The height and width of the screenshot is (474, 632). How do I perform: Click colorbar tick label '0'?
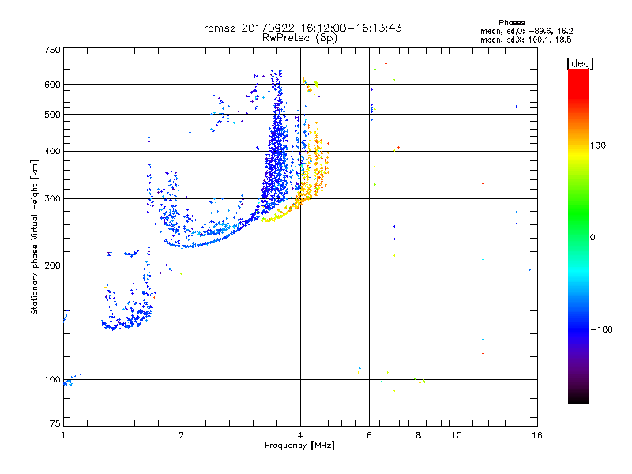click(592, 238)
